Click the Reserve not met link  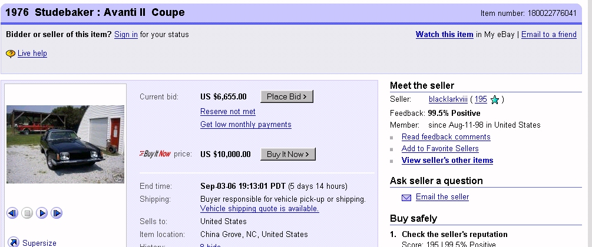[228, 112]
